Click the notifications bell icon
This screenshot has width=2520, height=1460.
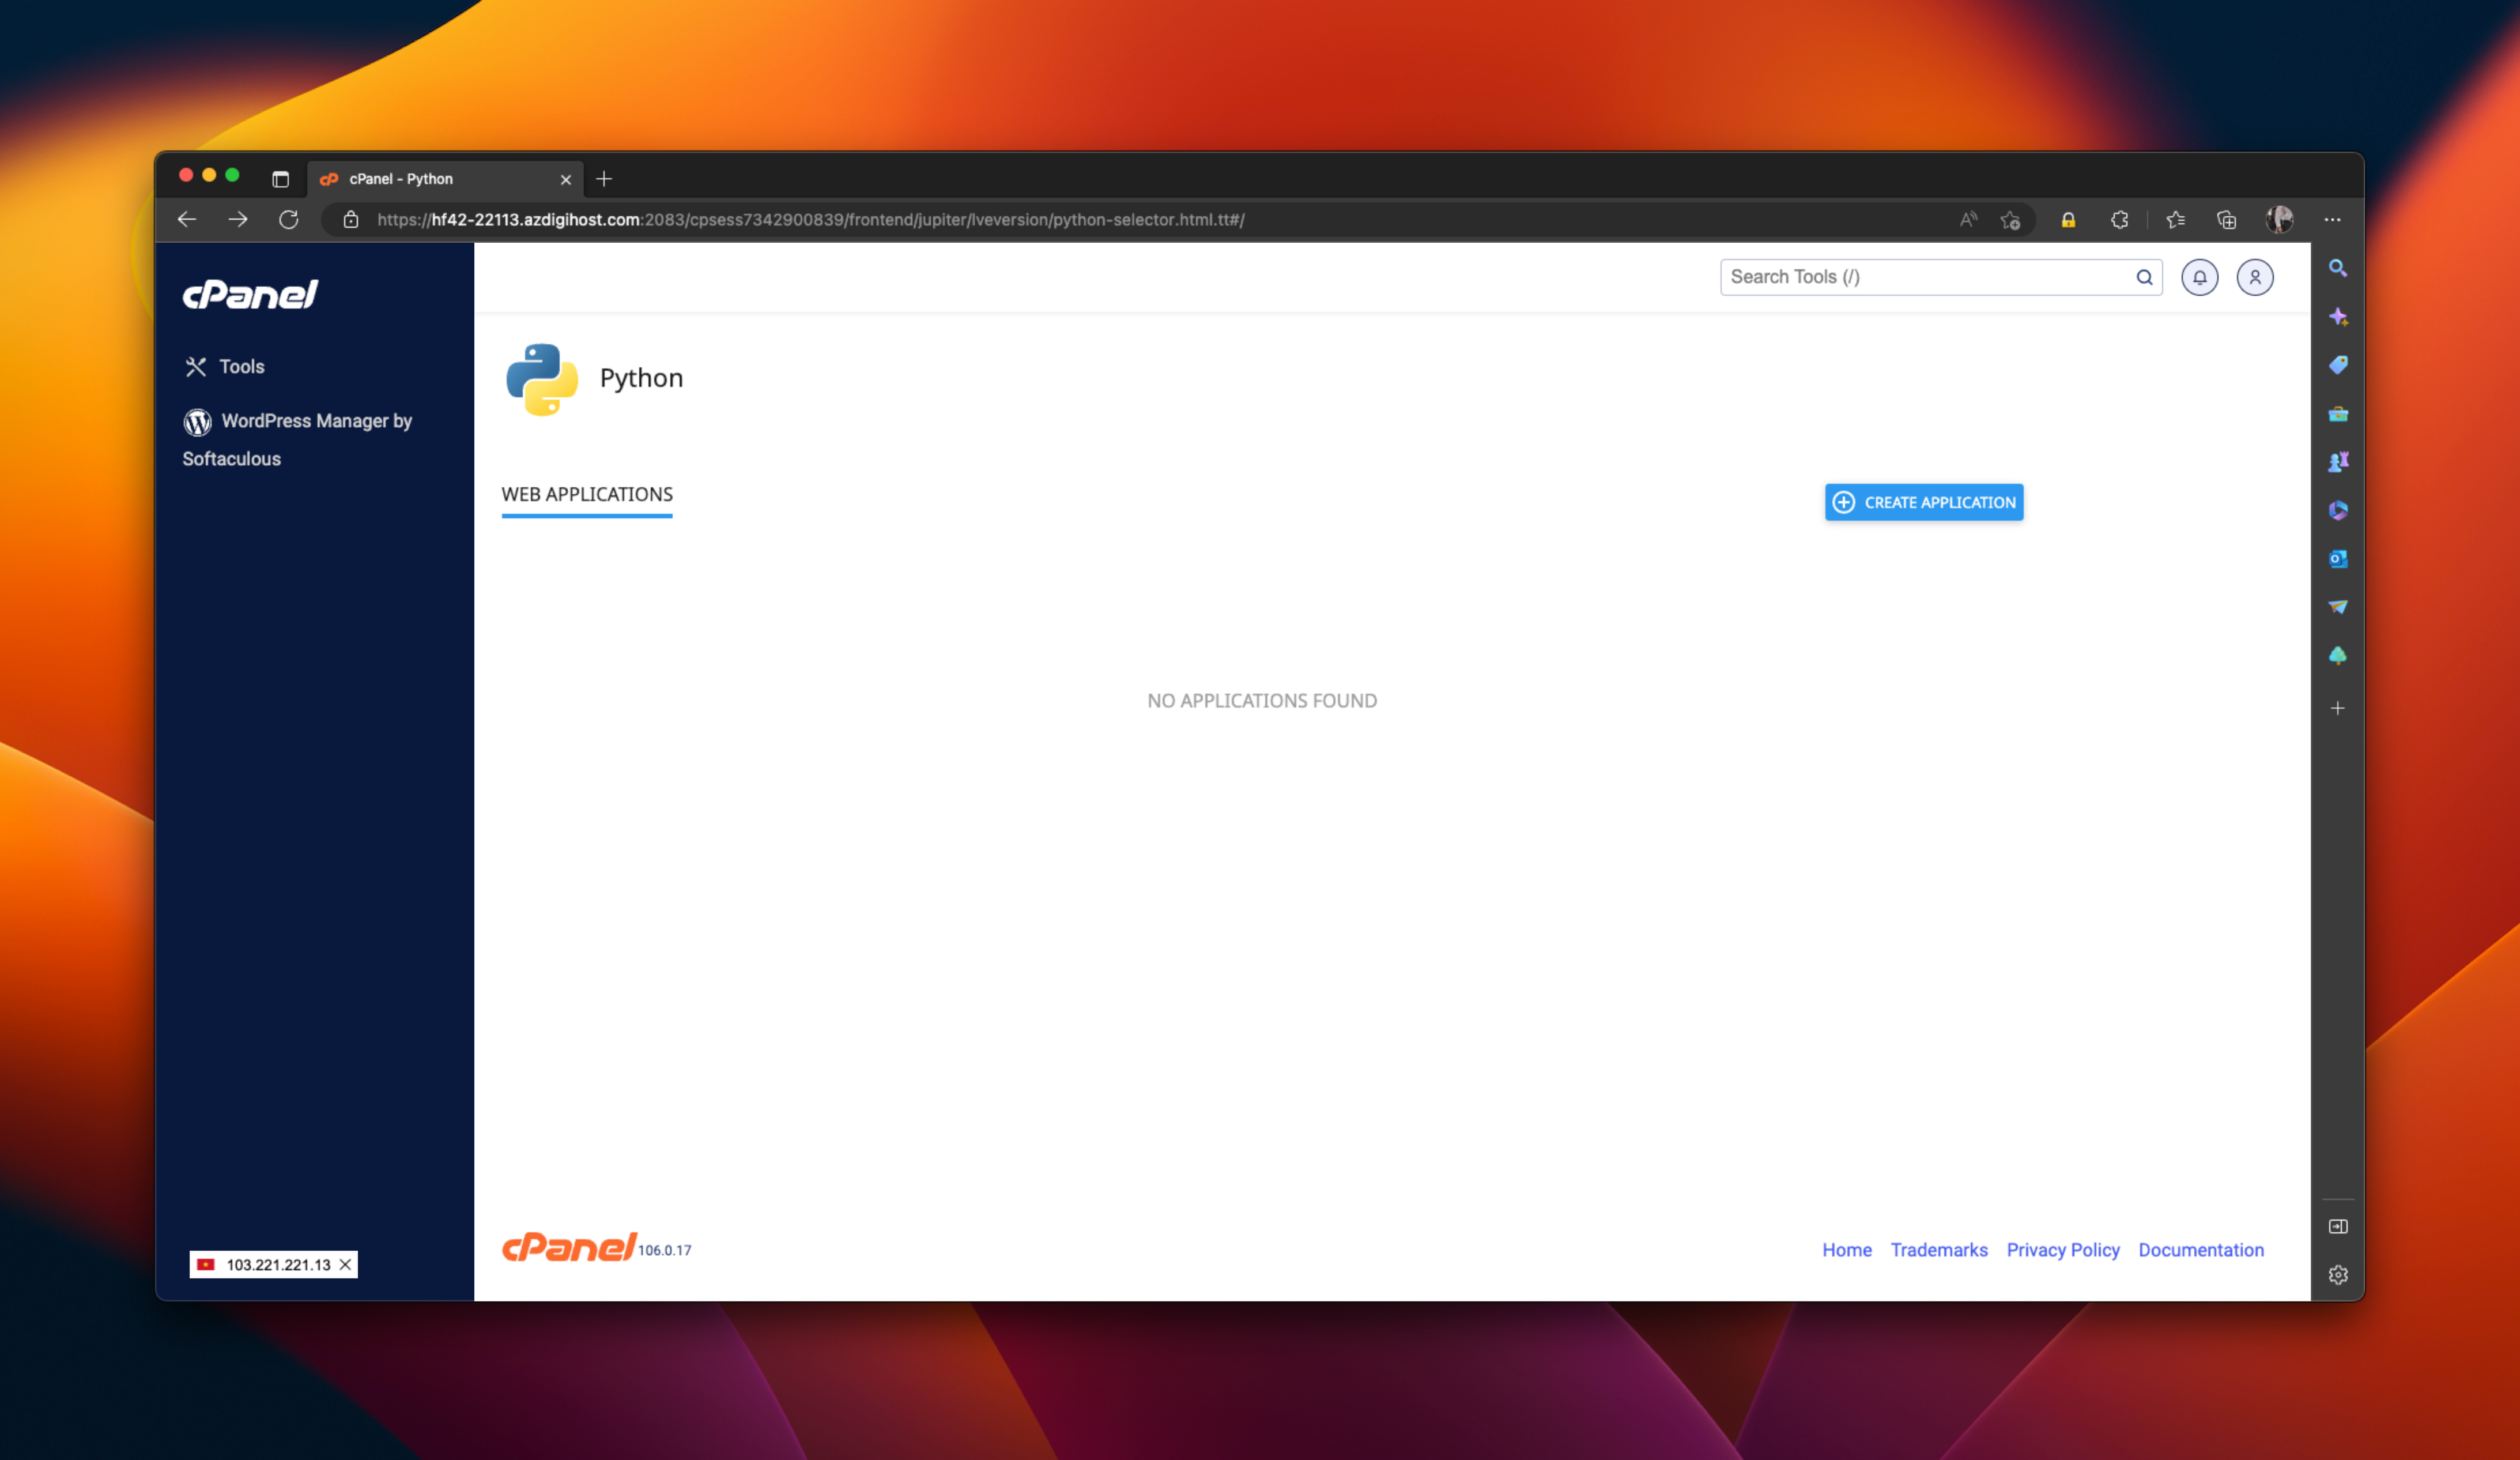click(x=2199, y=277)
